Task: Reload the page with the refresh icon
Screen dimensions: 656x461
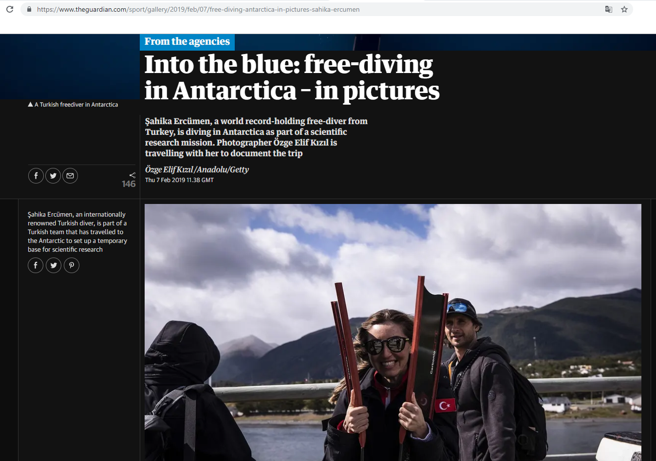Action: [x=9, y=9]
